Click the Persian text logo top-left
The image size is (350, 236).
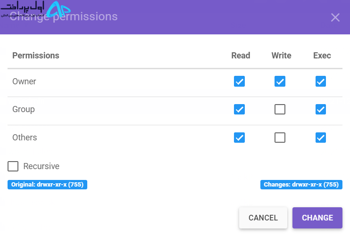pyautogui.click(x=22, y=9)
